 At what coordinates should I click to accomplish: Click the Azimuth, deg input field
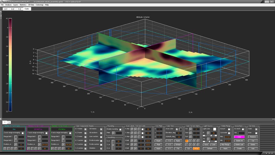[179, 137]
